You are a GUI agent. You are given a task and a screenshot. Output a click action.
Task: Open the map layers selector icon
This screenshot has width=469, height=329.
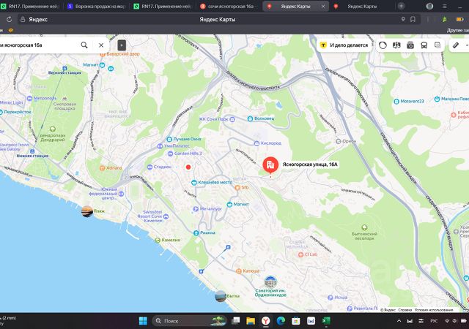396,45
